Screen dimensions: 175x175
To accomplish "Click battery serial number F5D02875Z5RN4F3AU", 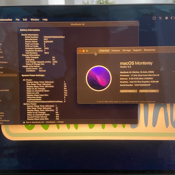I will click(54, 37).
